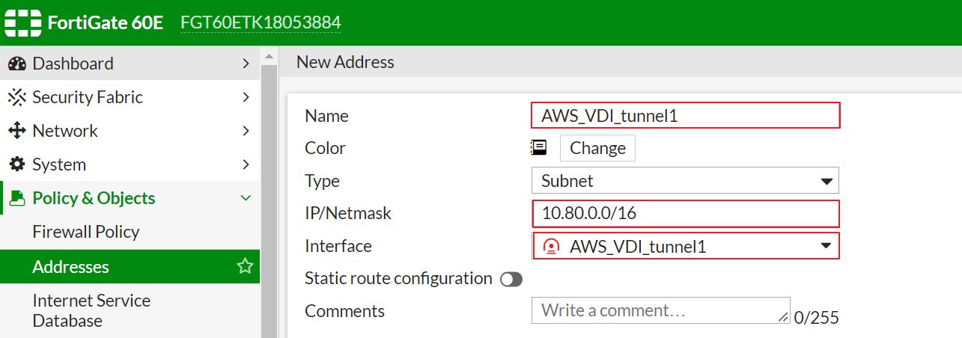
Task: Enable Static route configuration toggle
Action: tap(511, 279)
